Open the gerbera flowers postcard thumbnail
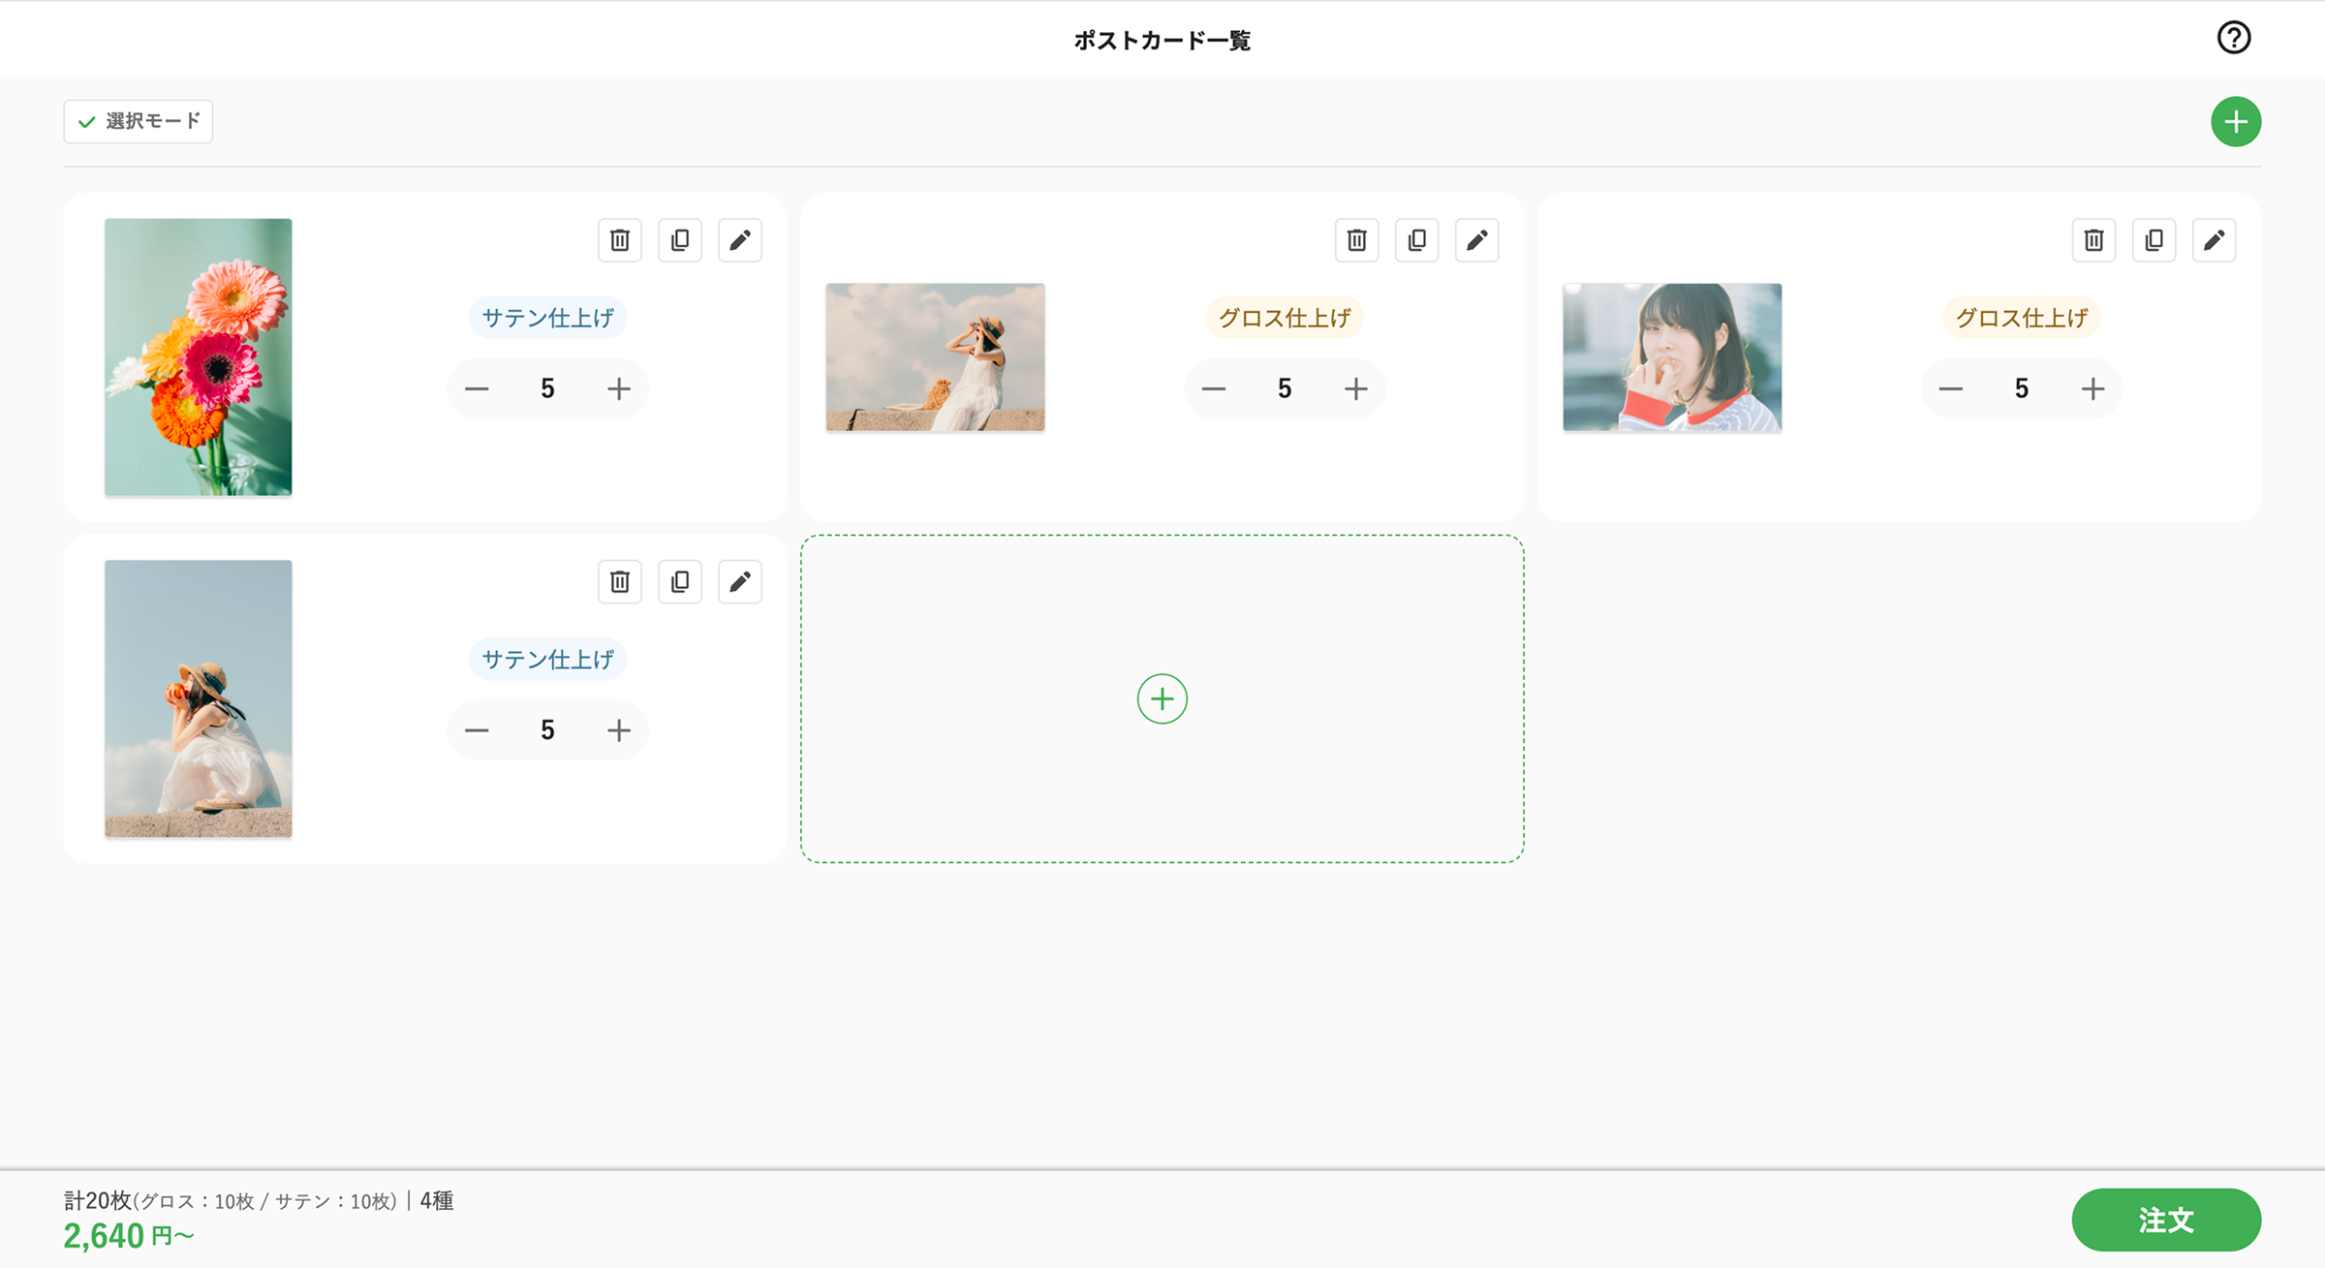The height and width of the screenshot is (1268, 2325). [x=199, y=357]
